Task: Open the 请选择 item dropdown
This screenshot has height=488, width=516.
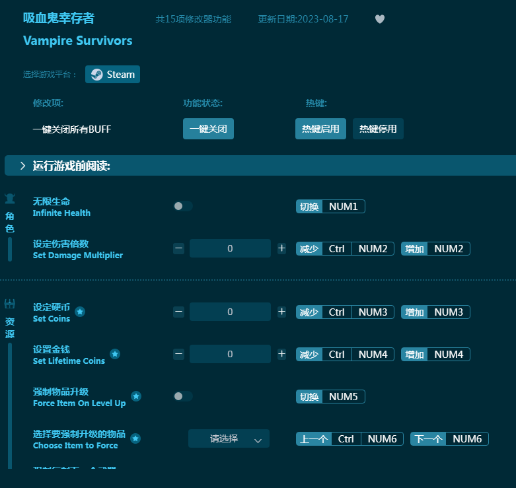Action: click(x=229, y=438)
